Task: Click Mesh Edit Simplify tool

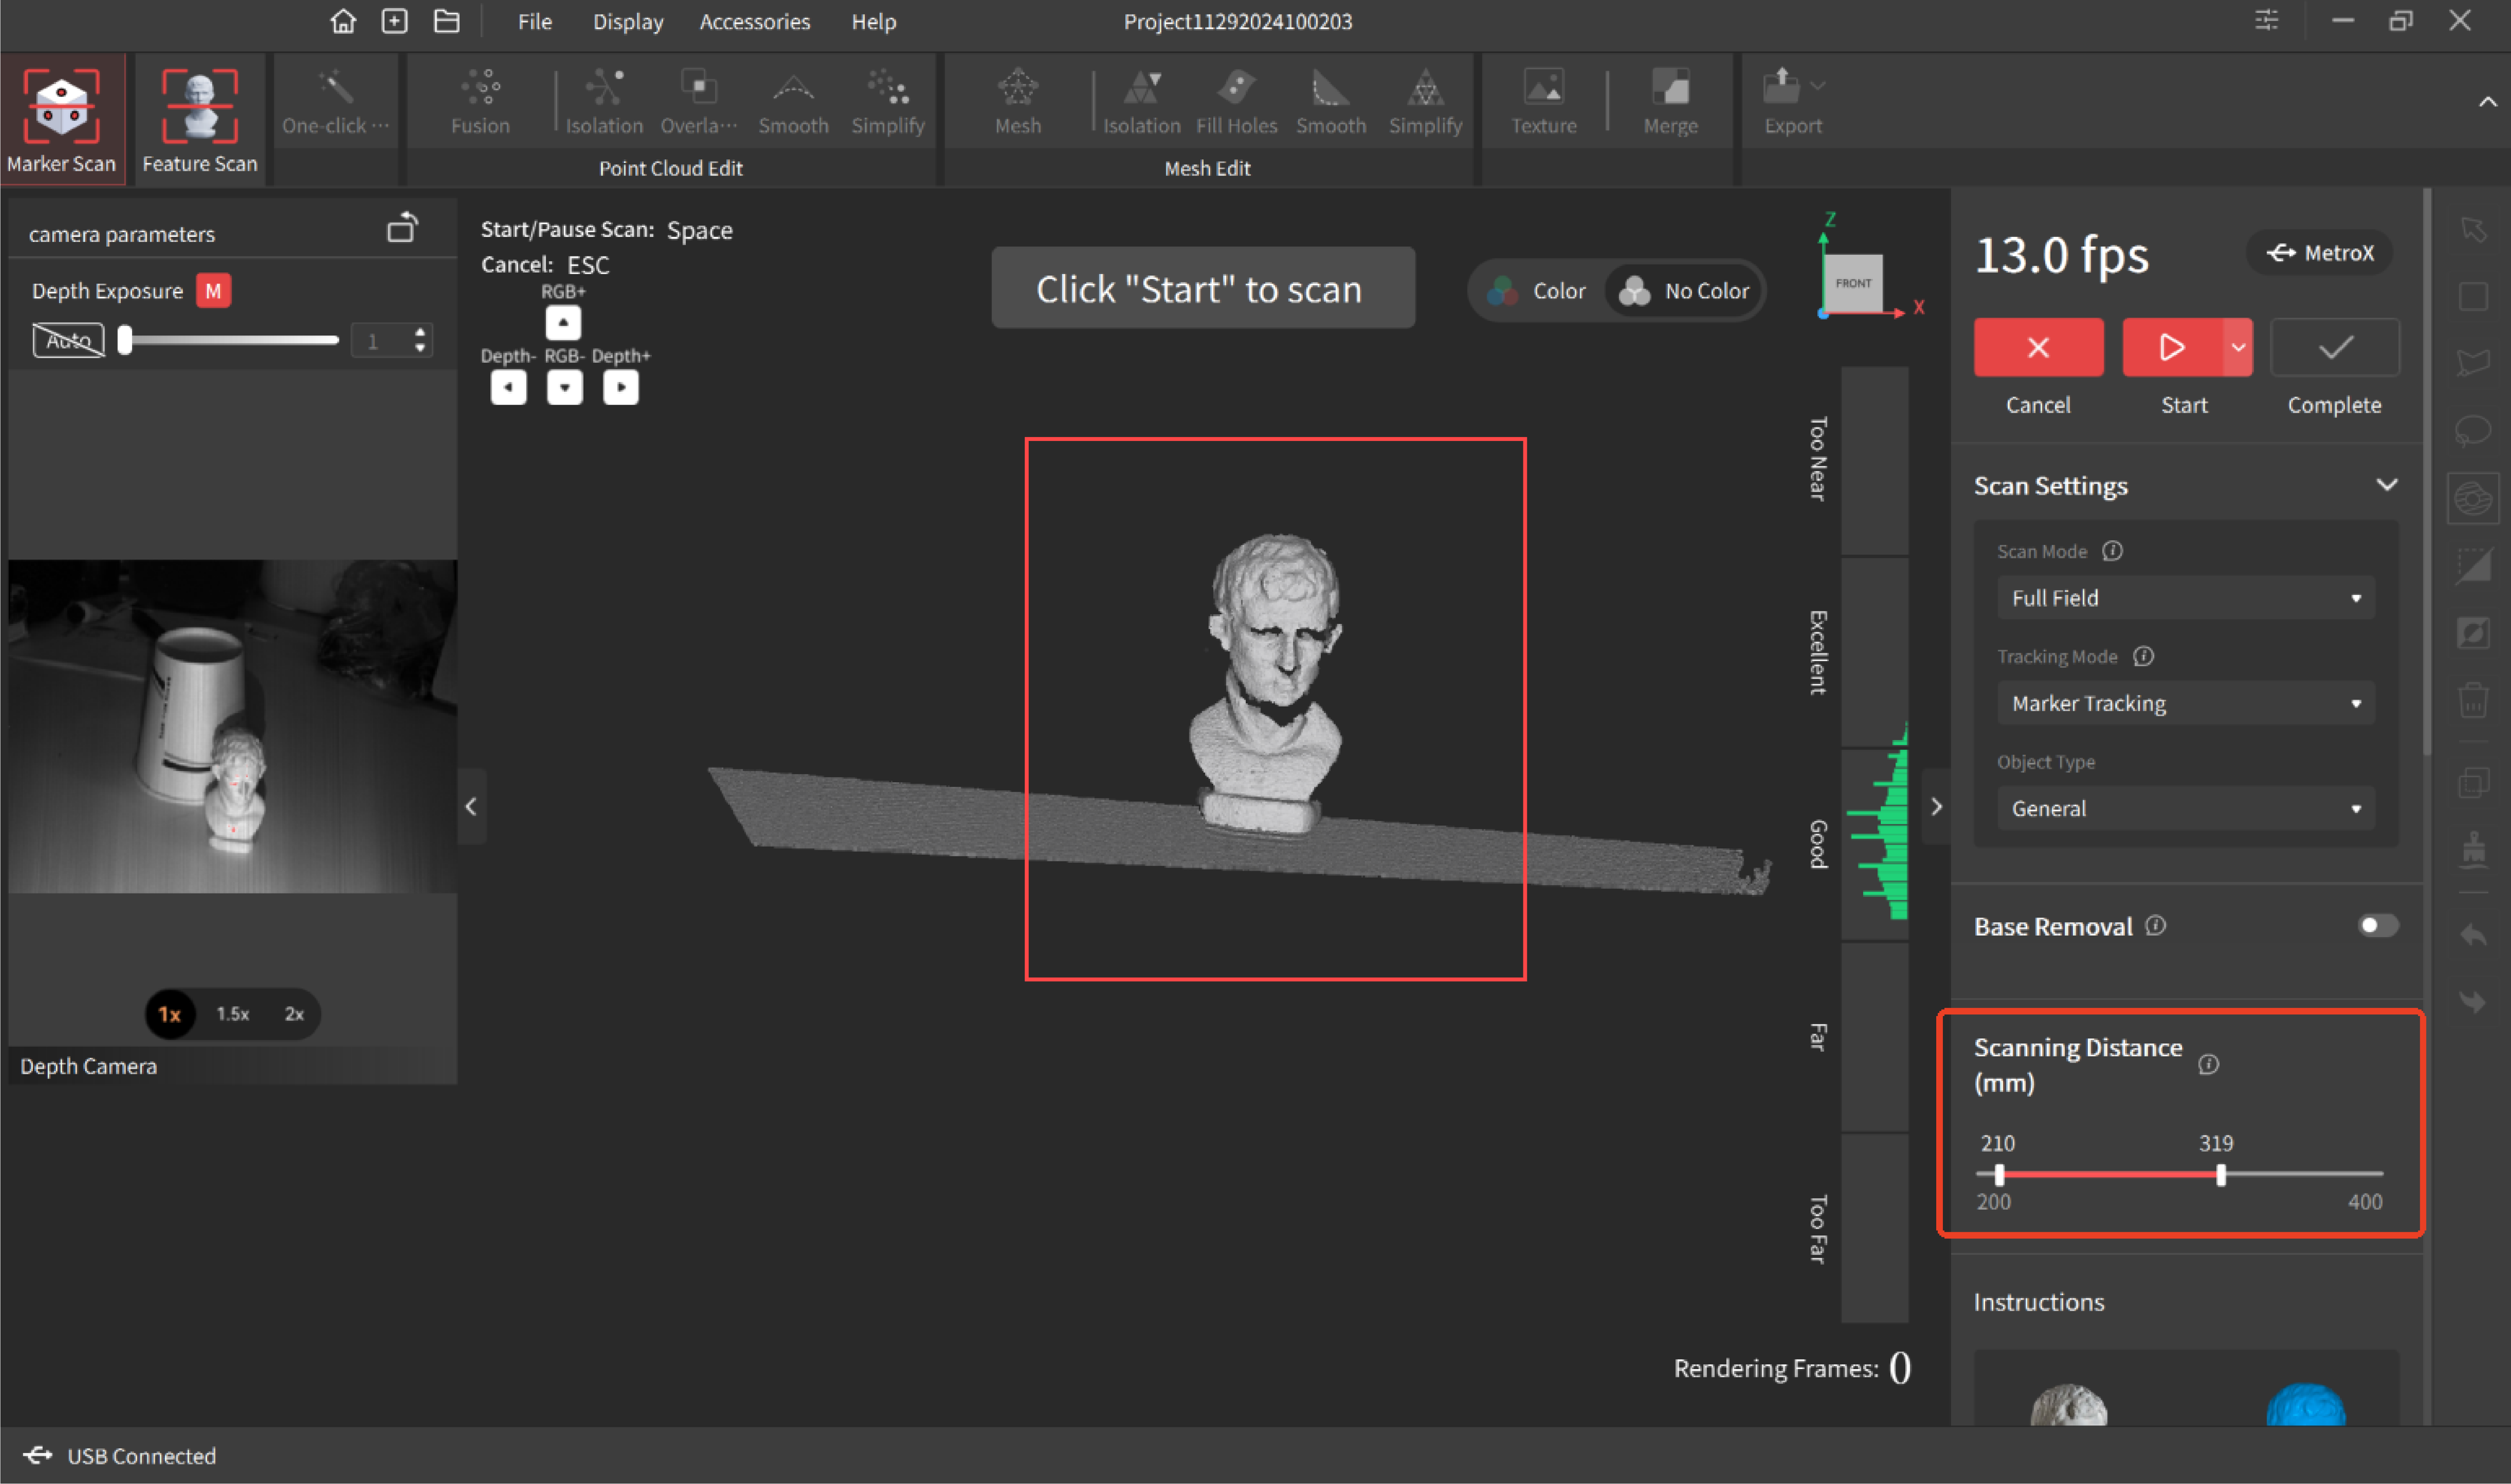Action: point(1425,101)
